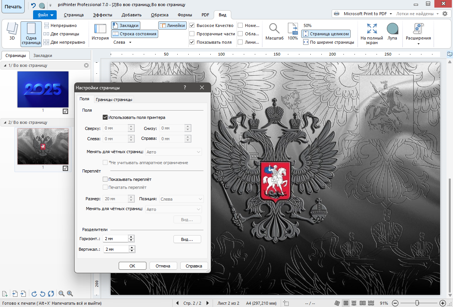The image size is (453, 307).
Task: Select two pages view in status bar
Action: click(362, 303)
